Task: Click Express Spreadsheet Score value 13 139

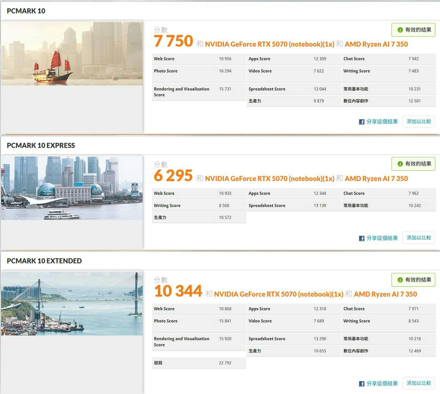Action: (x=320, y=206)
